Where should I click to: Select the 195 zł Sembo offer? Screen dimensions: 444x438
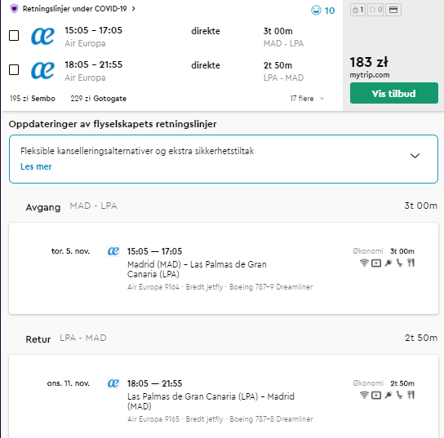(33, 99)
